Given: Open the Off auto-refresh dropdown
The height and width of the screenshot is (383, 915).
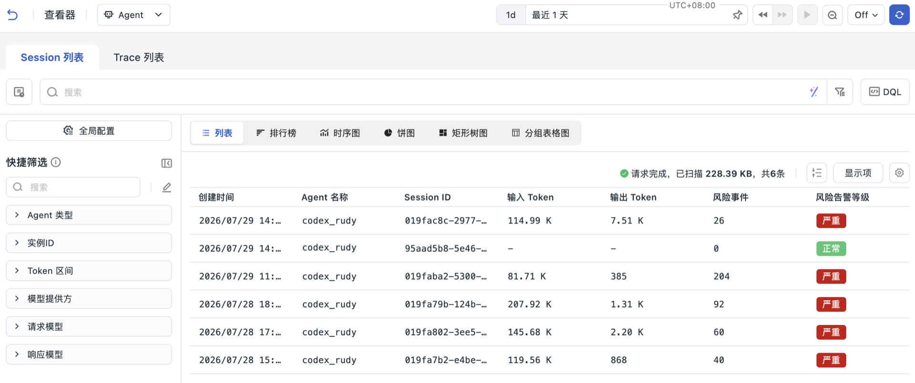Looking at the screenshot, I should tap(866, 15).
